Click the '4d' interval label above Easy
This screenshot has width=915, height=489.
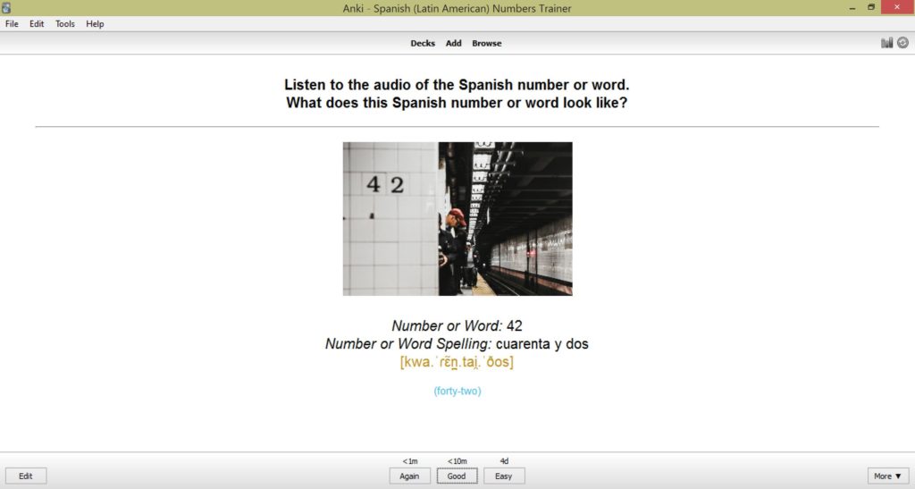pos(504,461)
